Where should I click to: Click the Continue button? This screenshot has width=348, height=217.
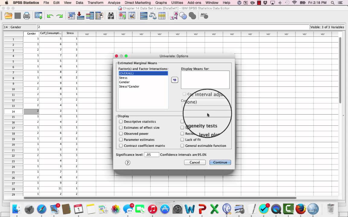click(220, 162)
